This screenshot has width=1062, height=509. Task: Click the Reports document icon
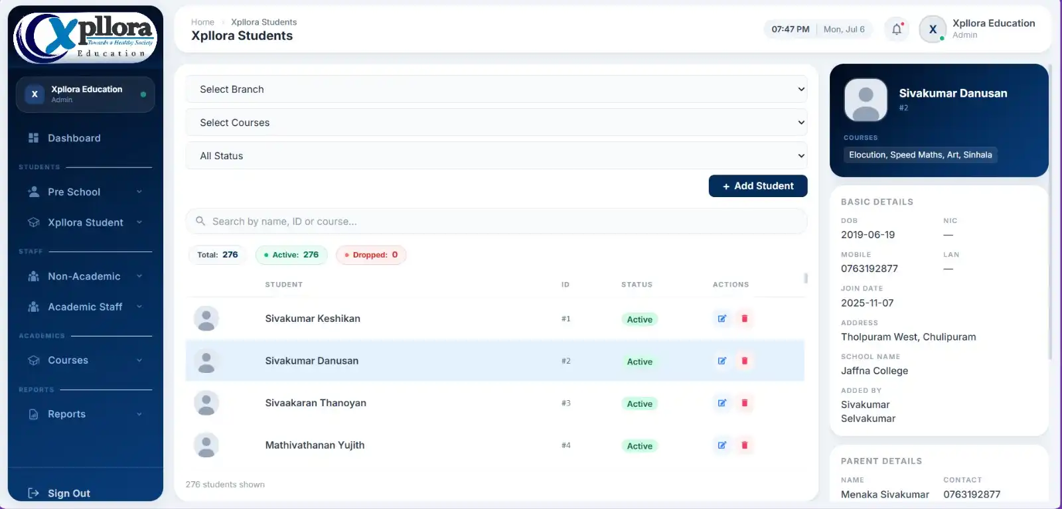tap(33, 414)
